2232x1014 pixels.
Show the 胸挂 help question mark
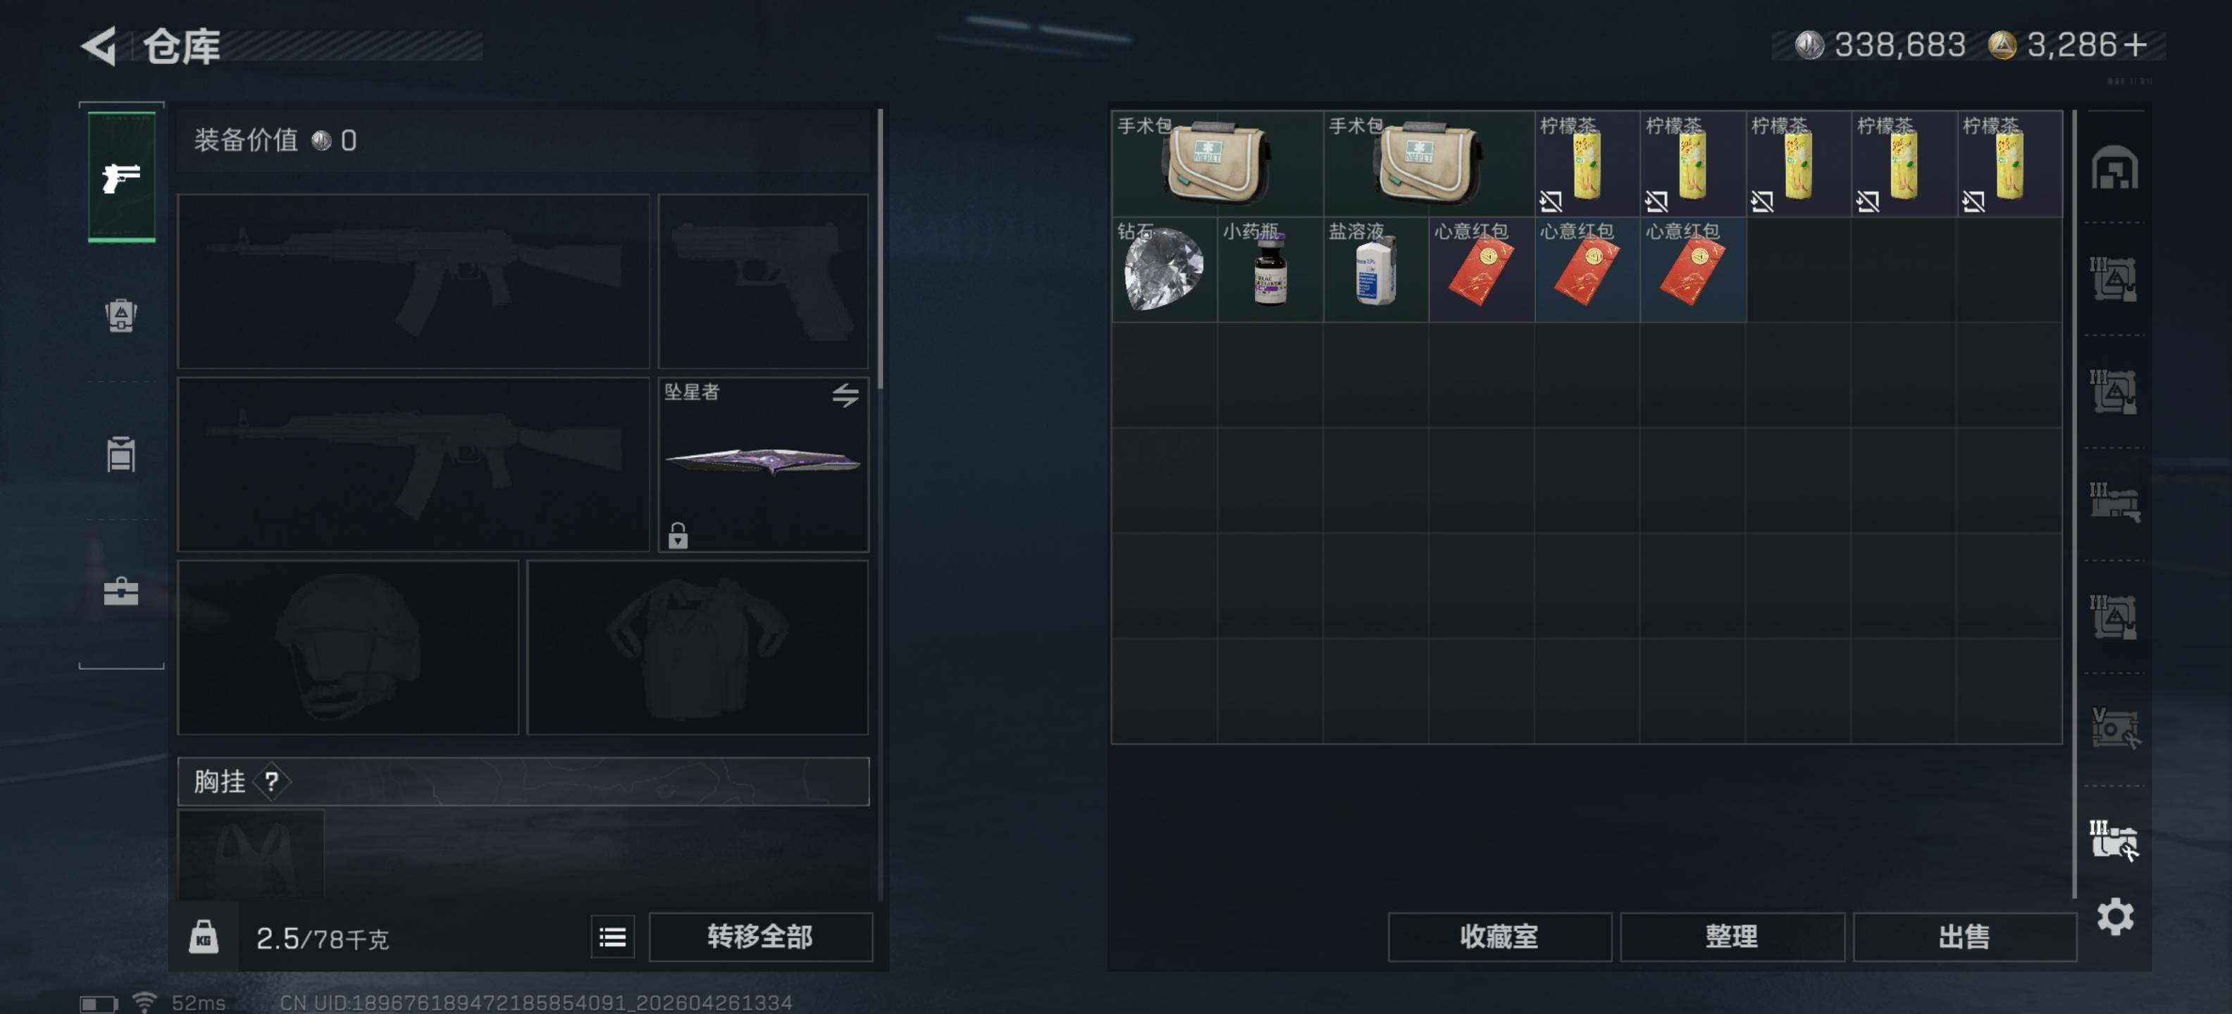(272, 782)
